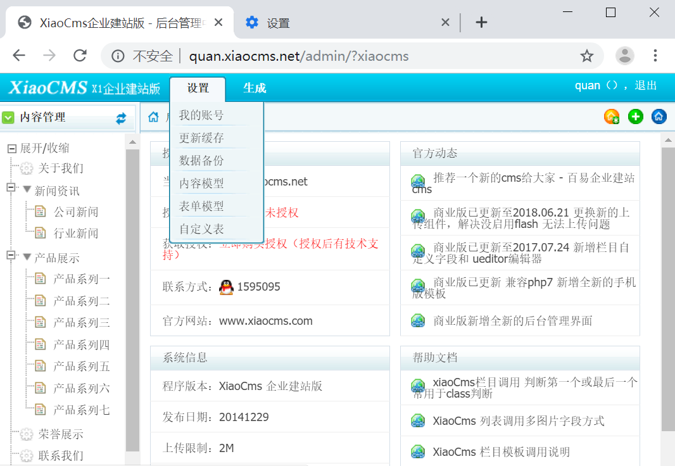
Task: Open a new browser tab
Action: point(481,22)
